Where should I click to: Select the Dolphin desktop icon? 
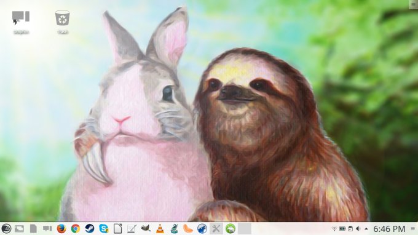(x=21, y=22)
